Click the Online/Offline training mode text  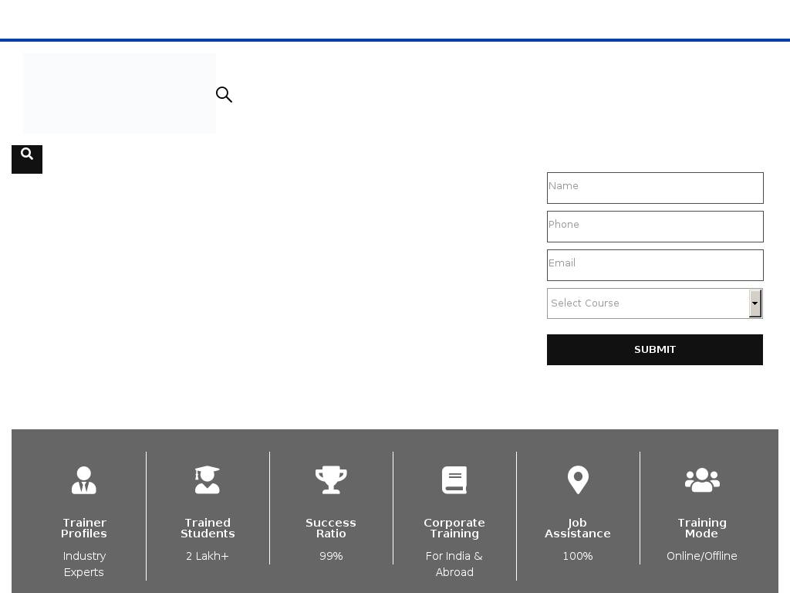point(701,556)
